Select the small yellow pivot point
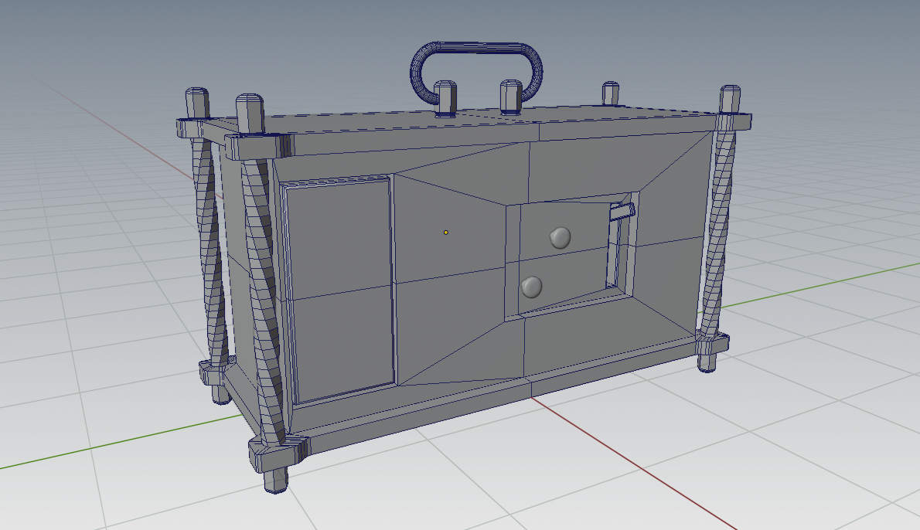 pyautogui.click(x=446, y=232)
